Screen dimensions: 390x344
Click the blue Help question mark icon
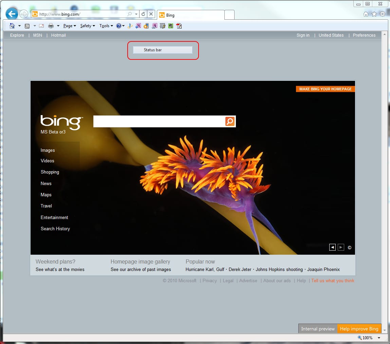coord(119,25)
